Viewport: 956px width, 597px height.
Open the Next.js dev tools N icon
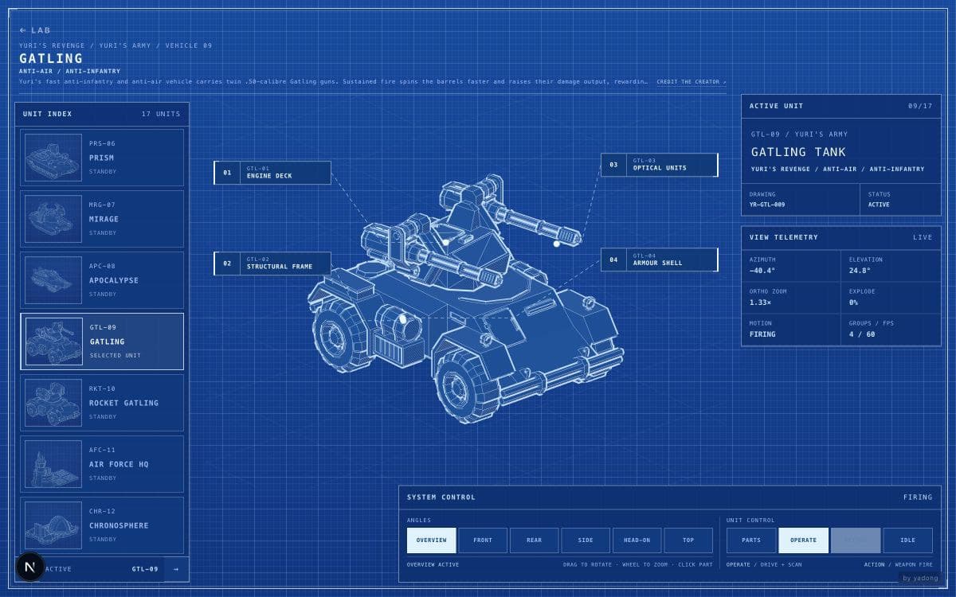tap(30, 567)
